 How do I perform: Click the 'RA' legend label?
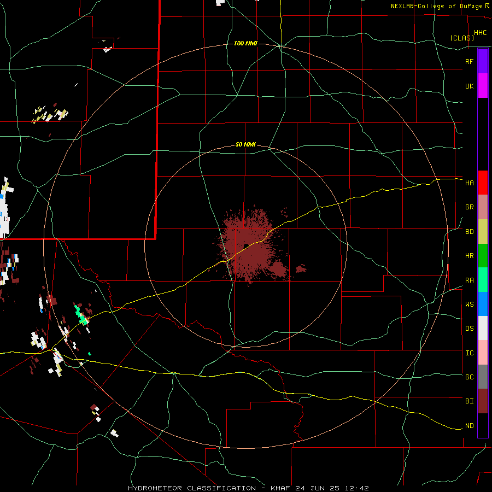click(469, 280)
